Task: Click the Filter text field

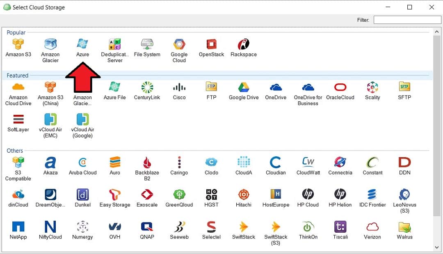Action: [407, 20]
